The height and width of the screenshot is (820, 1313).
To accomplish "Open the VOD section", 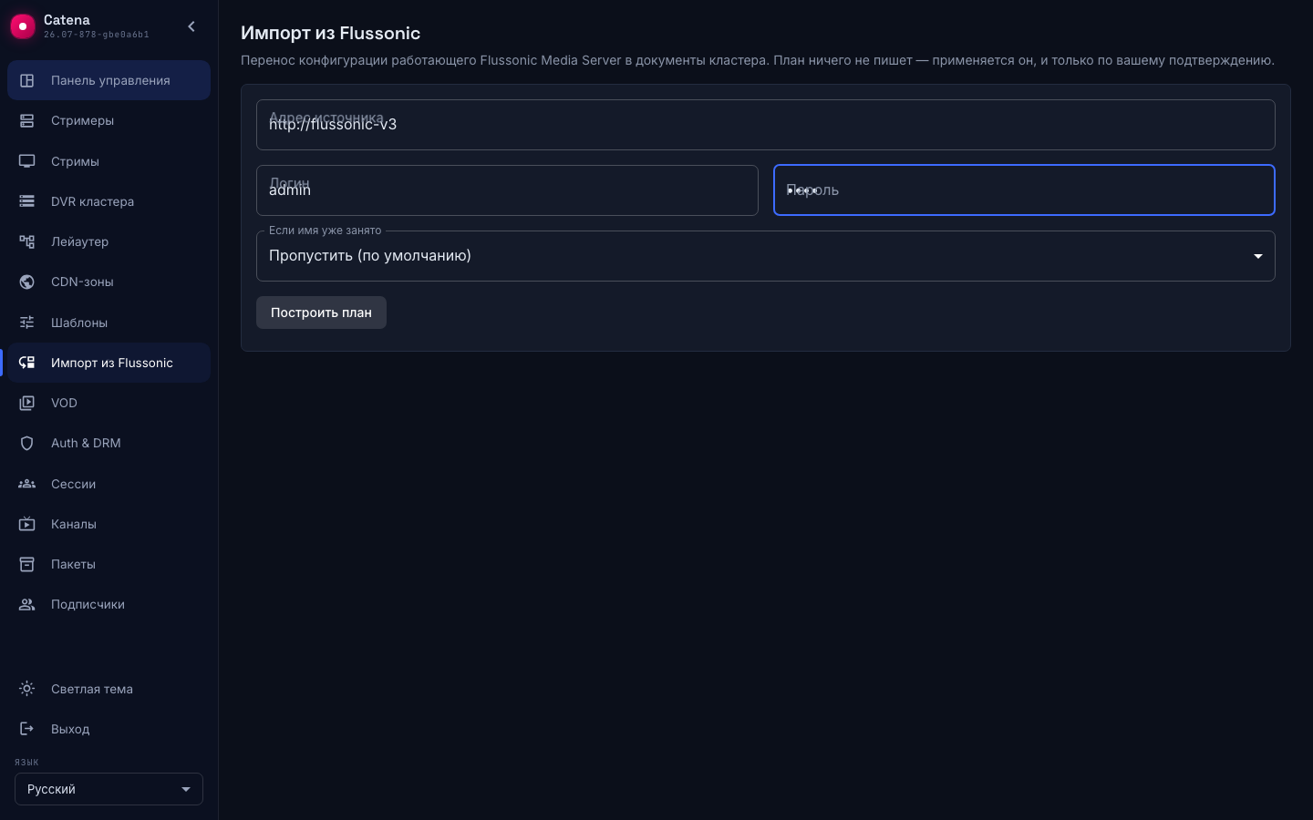I will (x=109, y=403).
